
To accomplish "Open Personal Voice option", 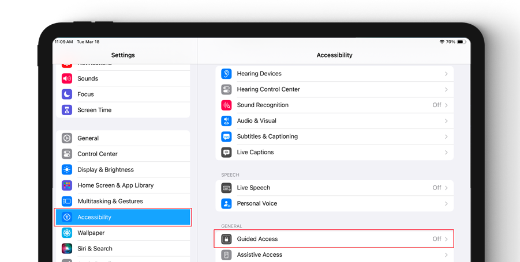I will [x=335, y=203].
